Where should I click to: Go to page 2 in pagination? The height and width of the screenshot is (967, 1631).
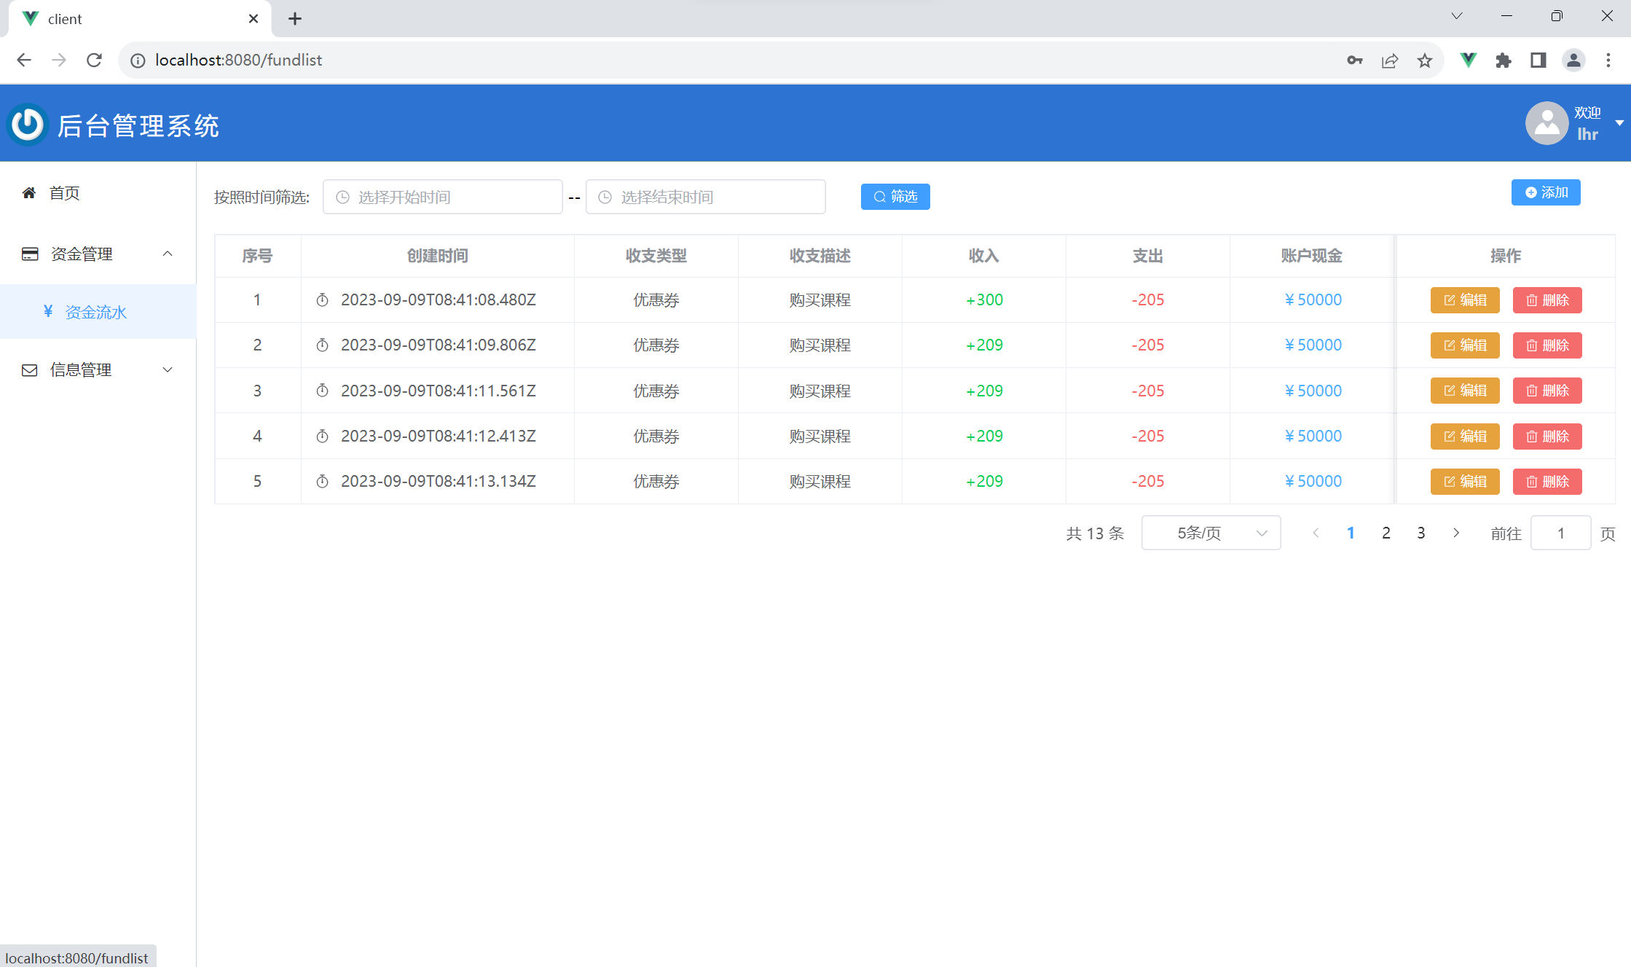(x=1386, y=533)
